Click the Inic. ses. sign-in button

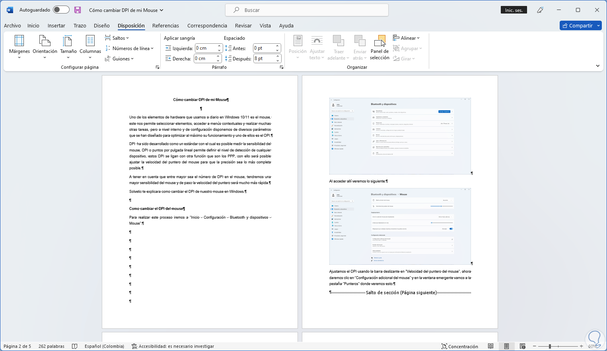514,10
